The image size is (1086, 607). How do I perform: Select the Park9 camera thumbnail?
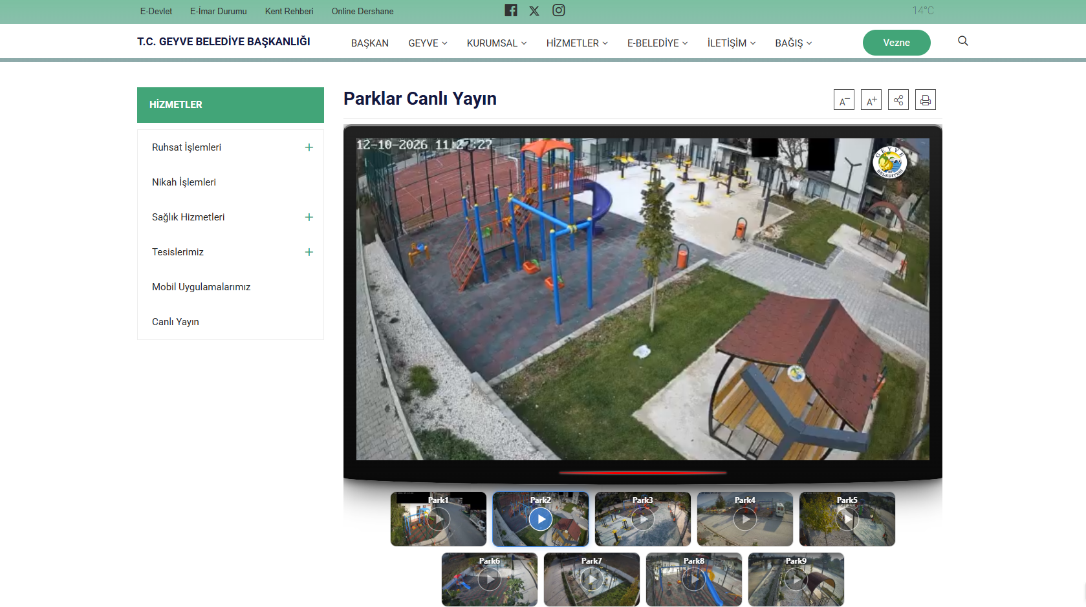[796, 580]
